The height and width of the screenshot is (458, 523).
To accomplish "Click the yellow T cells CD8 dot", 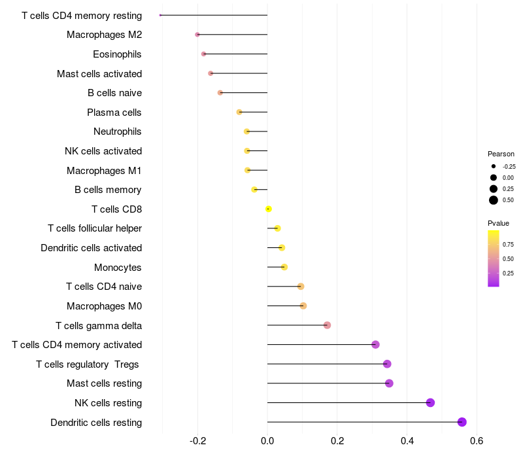I will (268, 209).
